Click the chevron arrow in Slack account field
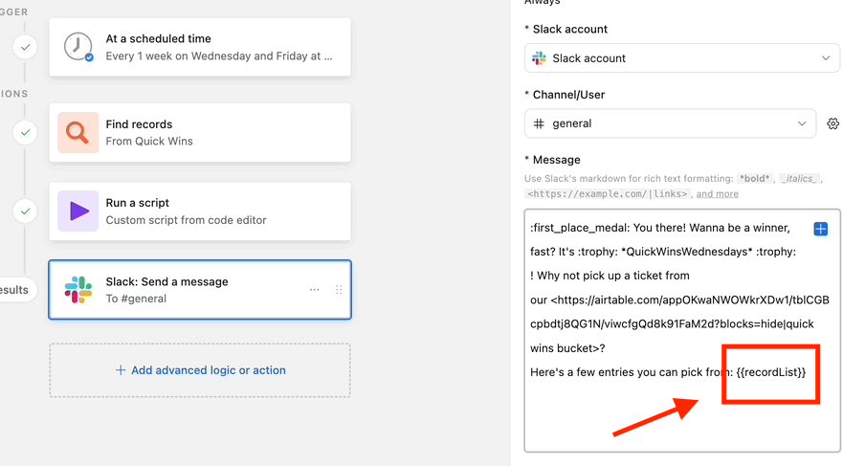The image size is (843, 466). pos(826,58)
